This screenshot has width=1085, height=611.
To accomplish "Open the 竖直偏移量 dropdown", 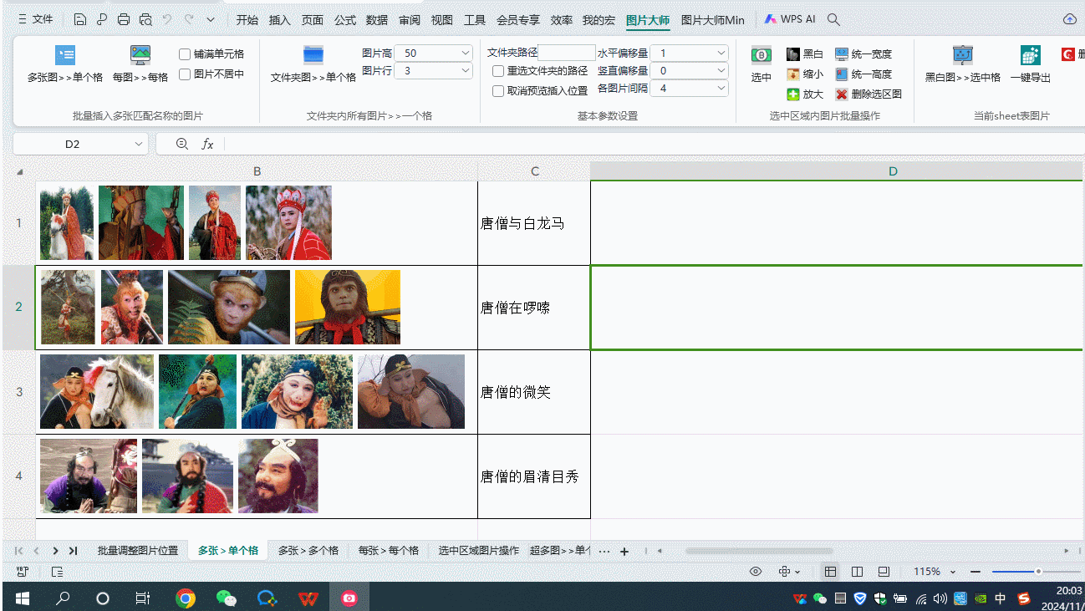I will coord(721,71).
